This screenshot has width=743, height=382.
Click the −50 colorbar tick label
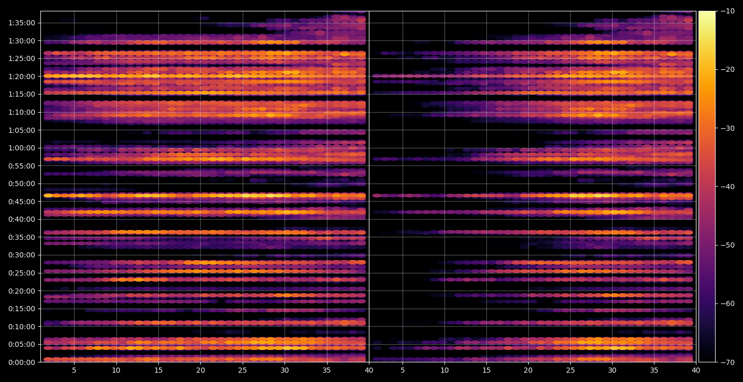click(x=727, y=245)
